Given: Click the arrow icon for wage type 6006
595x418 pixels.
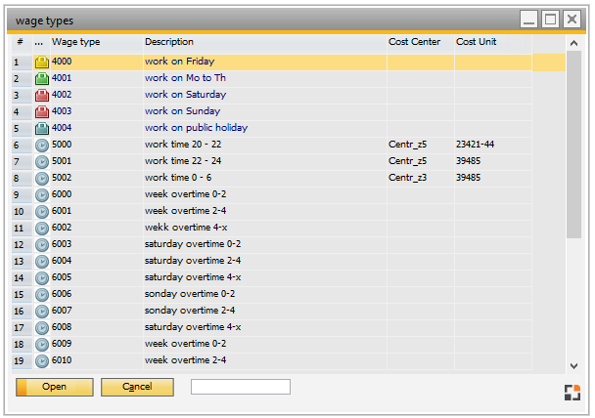Looking at the screenshot, I should point(42,295).
